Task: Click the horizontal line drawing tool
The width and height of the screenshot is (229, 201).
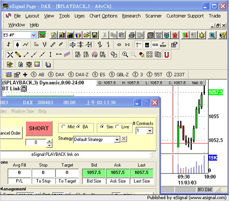Action: click(x=59, y=54)
